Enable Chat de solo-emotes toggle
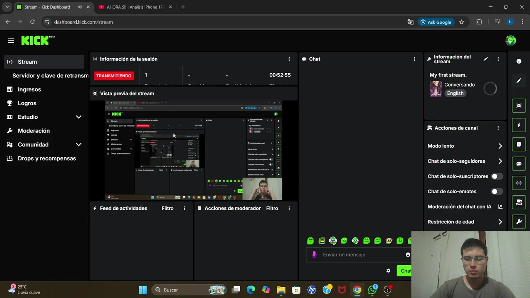 [497, 192]
